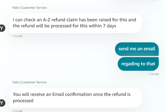Viewport: 165px width, 112px height.
Task: Click the name "Yash" above the refund claim message
Action: 15,8
